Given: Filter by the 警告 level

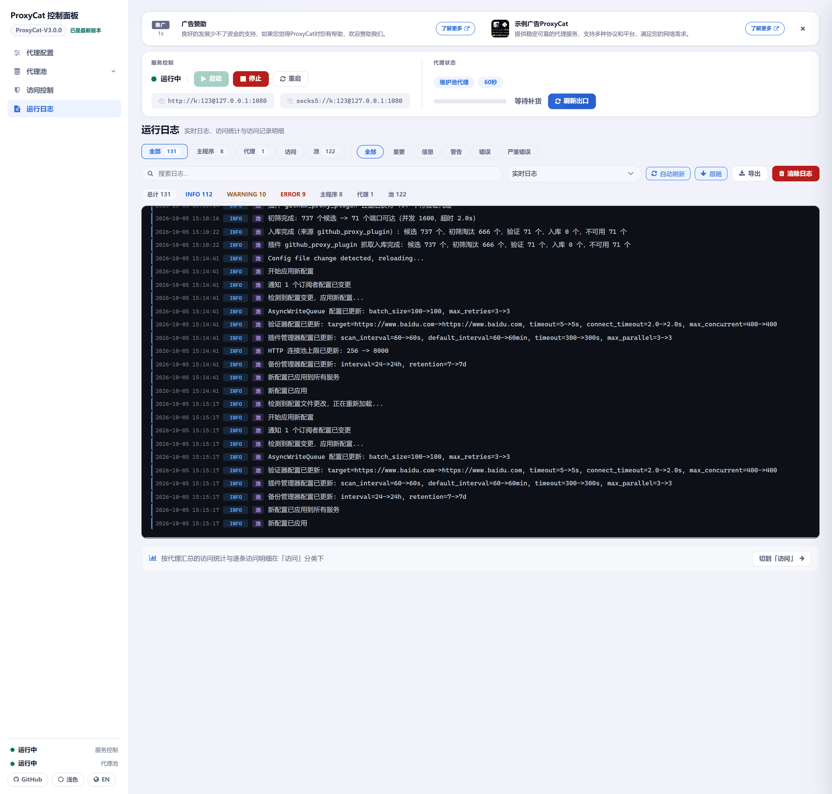Looking at the screenshot, I should (456, 152).
